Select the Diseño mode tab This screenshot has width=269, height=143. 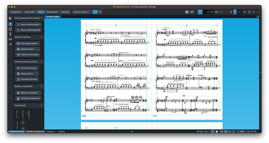click(41, 12)
